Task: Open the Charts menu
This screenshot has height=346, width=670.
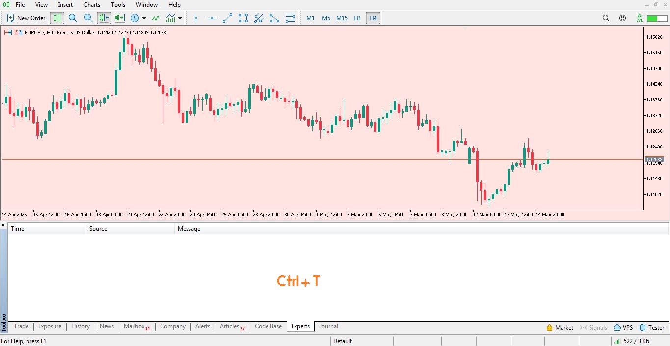Action: tap(92, 5)
